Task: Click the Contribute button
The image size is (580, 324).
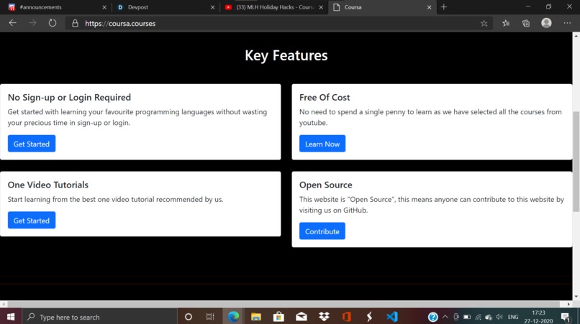Action: tap(322, 231)
